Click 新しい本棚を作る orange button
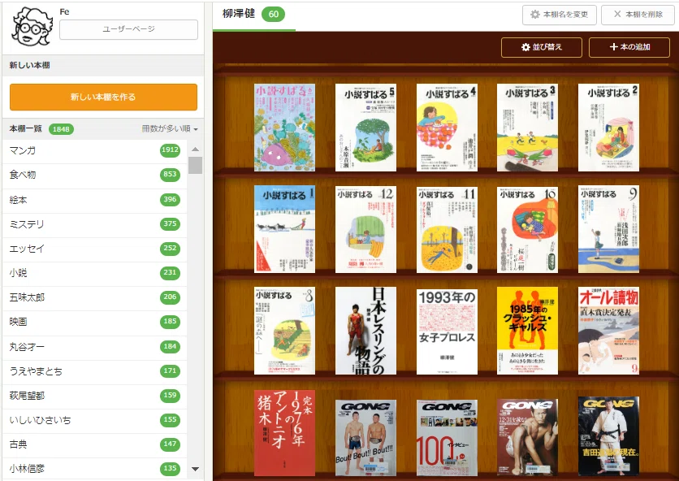The width and height of the screenshot is (679, 481). [x=103, y=97]
